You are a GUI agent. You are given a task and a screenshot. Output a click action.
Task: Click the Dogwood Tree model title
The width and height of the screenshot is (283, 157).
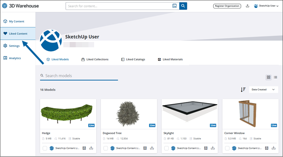coord(112,133)
